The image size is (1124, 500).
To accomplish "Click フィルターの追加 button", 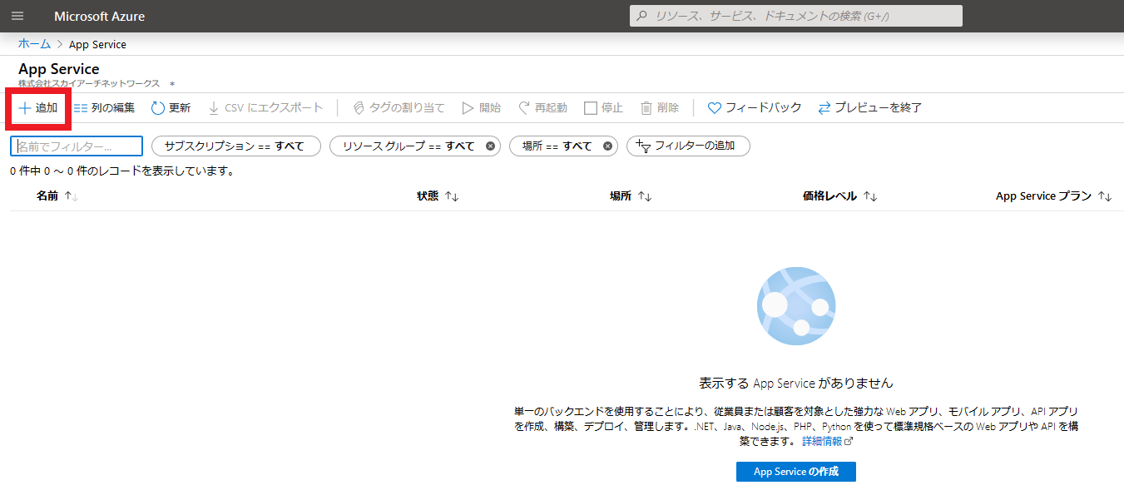I will click(x=688, y=146).
